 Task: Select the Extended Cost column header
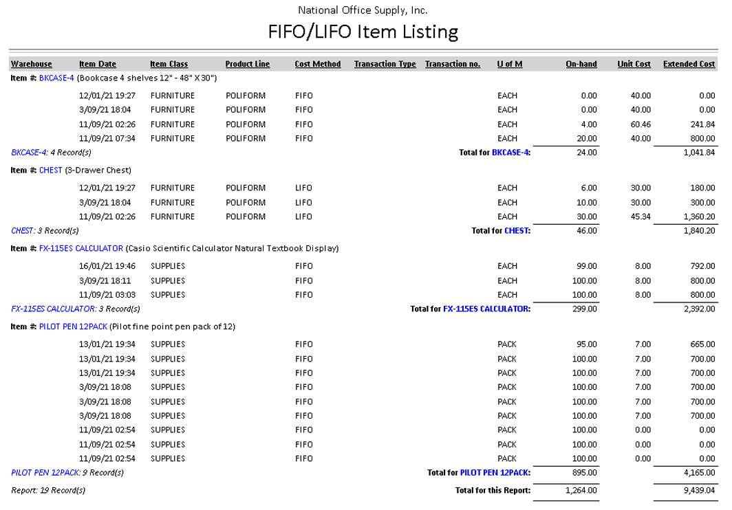click(689, 65)
